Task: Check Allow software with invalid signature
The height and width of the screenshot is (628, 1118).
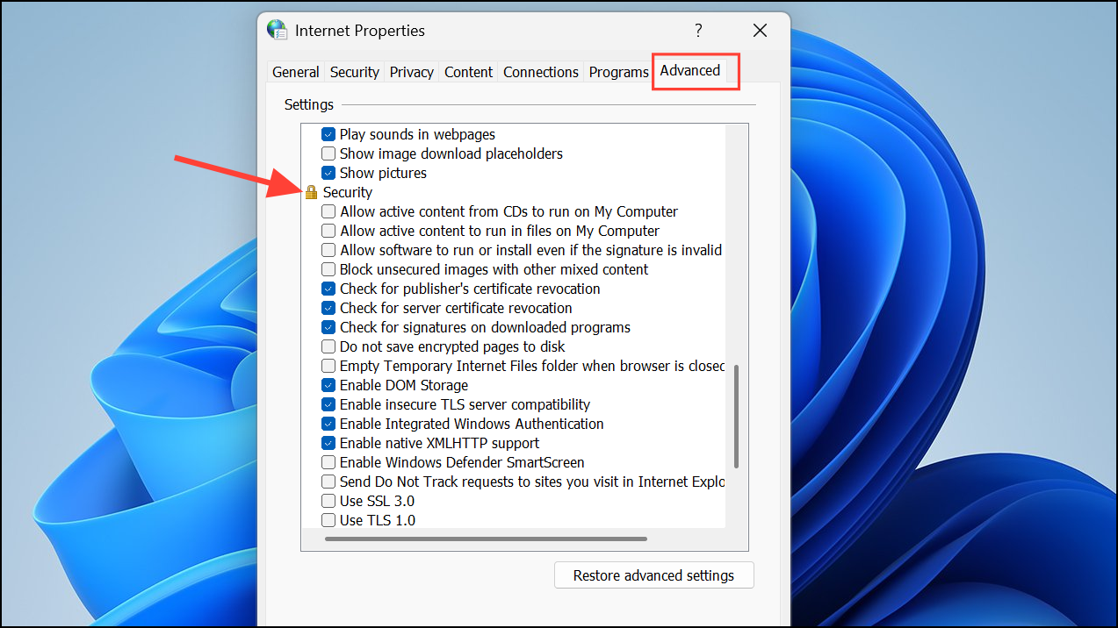Action: click(328, 250)
